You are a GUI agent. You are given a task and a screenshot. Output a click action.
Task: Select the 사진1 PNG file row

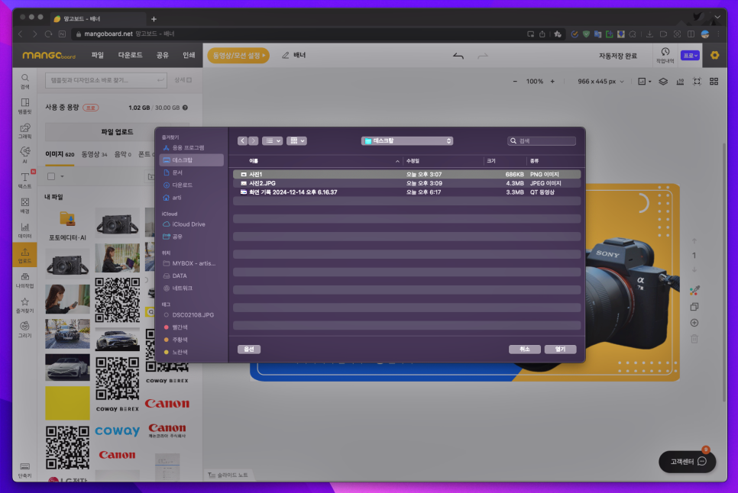tap(406, 174)
